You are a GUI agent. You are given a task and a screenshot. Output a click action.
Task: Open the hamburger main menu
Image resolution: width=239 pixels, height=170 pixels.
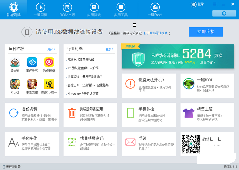(x=215, y=4)
